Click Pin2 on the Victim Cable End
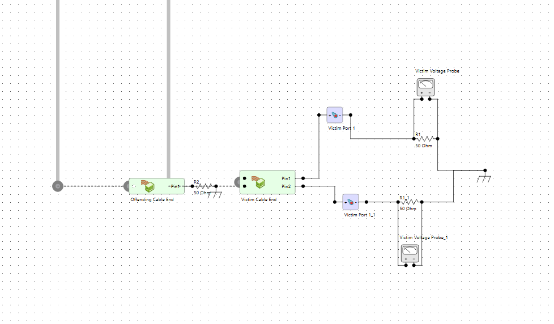The width and height of the screenshot is (554, 324). coord(286,186)
